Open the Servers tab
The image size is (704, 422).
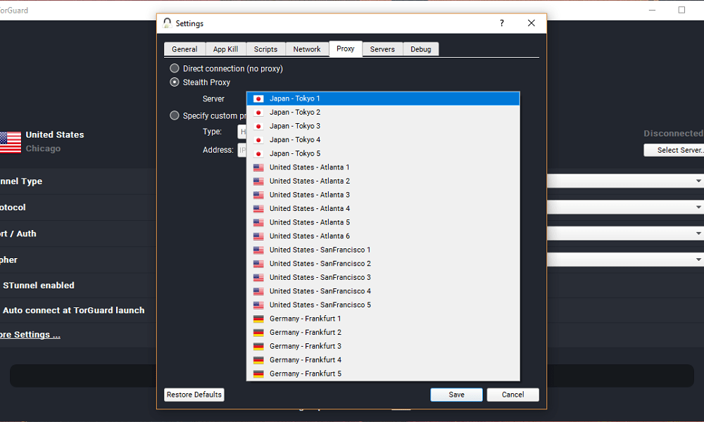click(382, 49)
